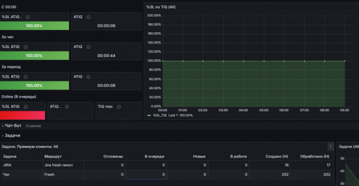Click info icon on Online %SL ATiQ red panel
Screen dimensions: 359x186
tap(26, 107)
